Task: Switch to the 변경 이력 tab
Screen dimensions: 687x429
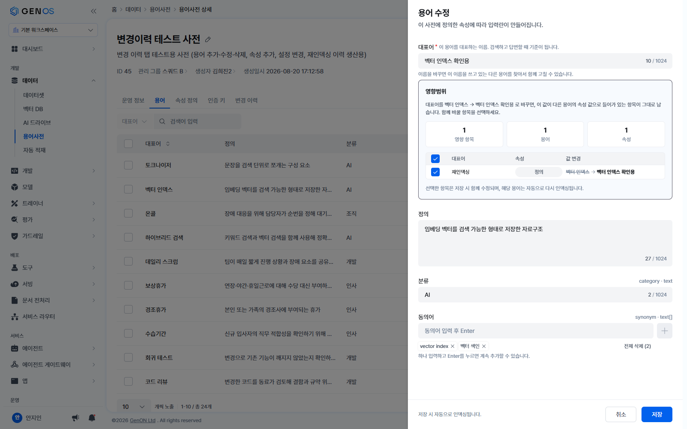Action: click(x=246, y=100)
